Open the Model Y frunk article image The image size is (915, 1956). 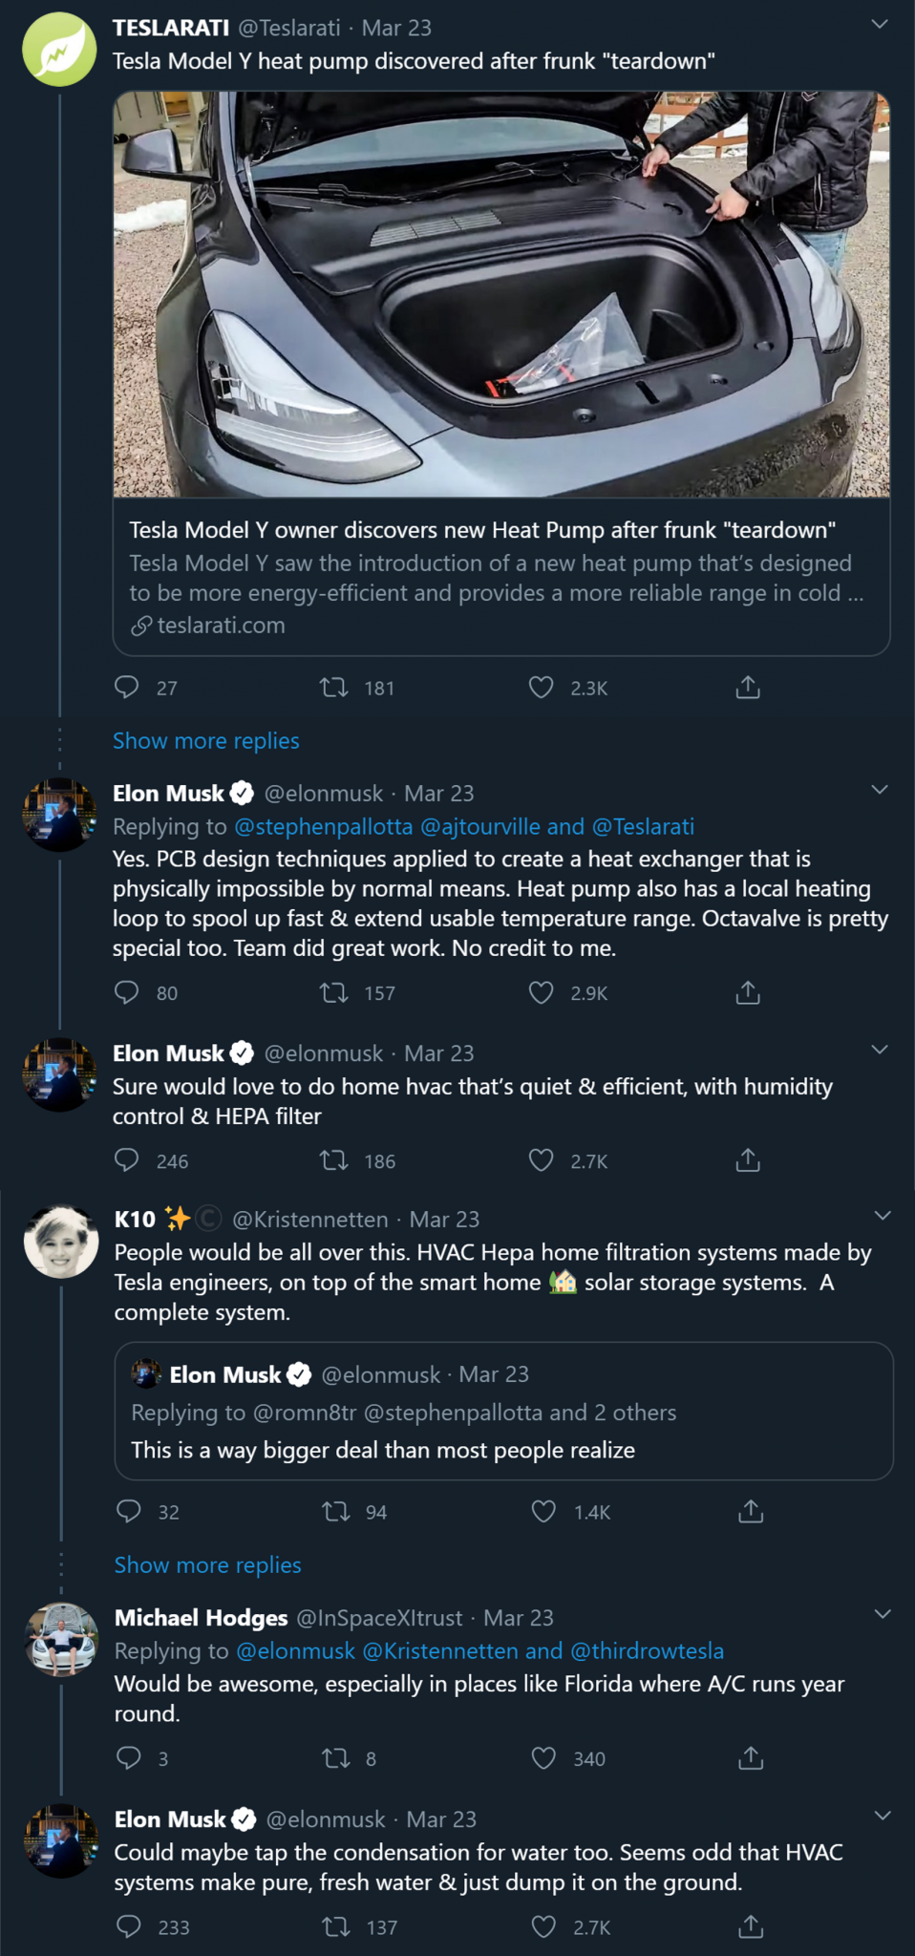pyautogui.click(x=501, y=294)
